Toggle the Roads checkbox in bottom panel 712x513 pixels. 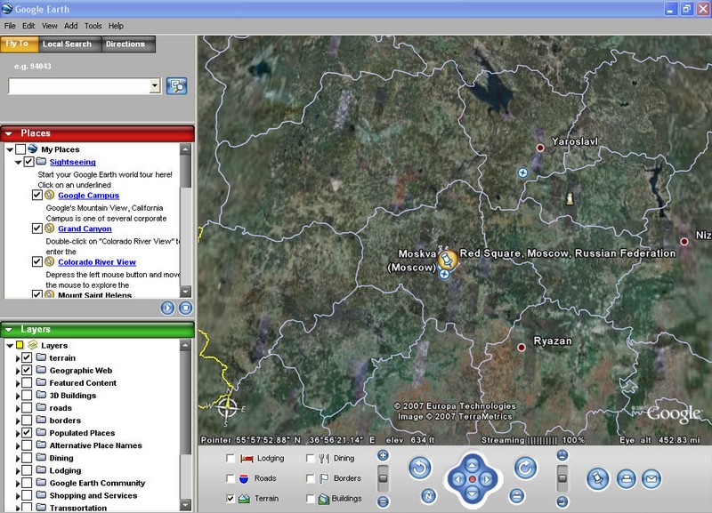click(x=231, y=478)
